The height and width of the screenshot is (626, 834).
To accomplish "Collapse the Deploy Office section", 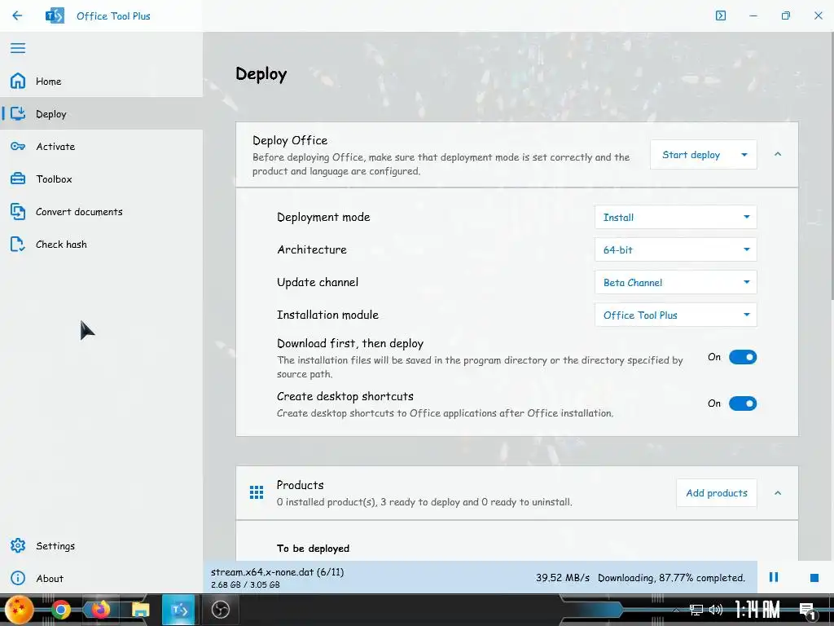I will [778, 154].
